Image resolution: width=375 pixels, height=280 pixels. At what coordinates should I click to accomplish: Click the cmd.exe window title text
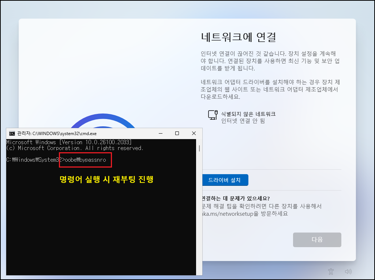(x=57, y=134)
